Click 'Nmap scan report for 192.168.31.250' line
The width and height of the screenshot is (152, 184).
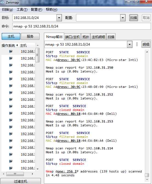(x=79, y=68)
